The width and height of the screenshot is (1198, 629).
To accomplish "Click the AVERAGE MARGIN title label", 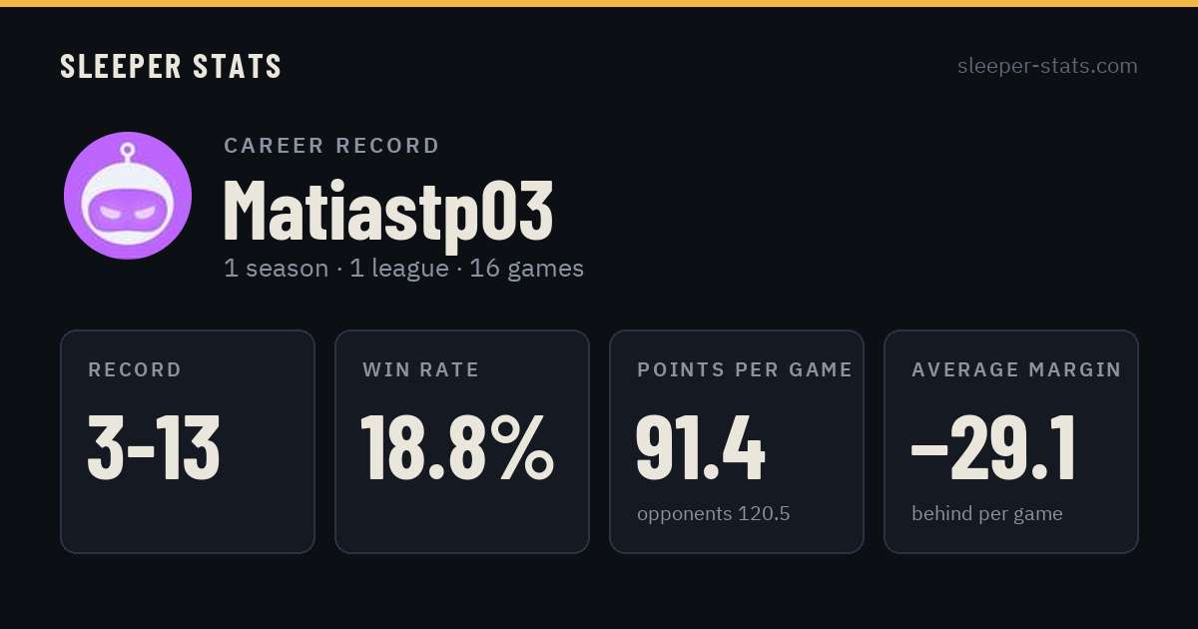I will click(1016, 370).
